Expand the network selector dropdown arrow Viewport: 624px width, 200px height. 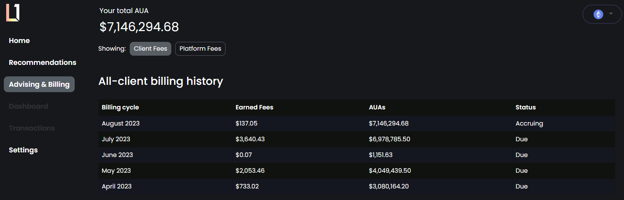pyautogui.click(x=611, y=14)
